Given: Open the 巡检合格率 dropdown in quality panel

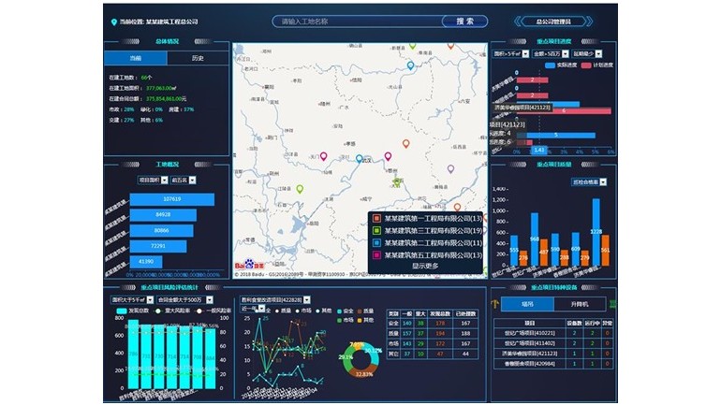Looking at the screenshot, I should click(x=589, y=182).
